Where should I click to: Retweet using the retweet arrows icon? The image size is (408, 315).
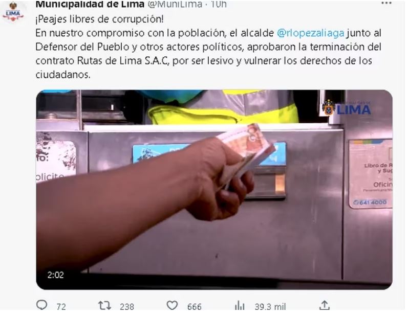(x=104, y=305)
